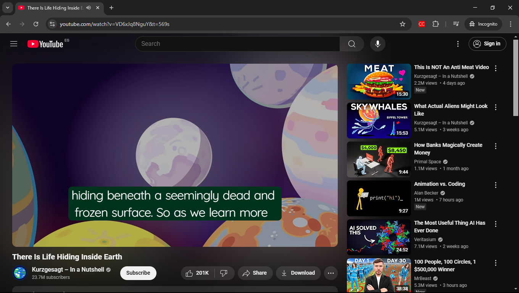
Task: Visit the Primal Space channel name
Action: (x=427, y=162)
